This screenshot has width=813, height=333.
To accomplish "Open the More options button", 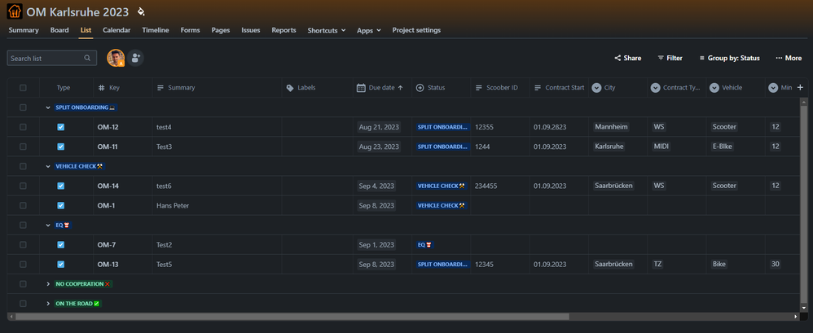I will (x=789, y=58).
